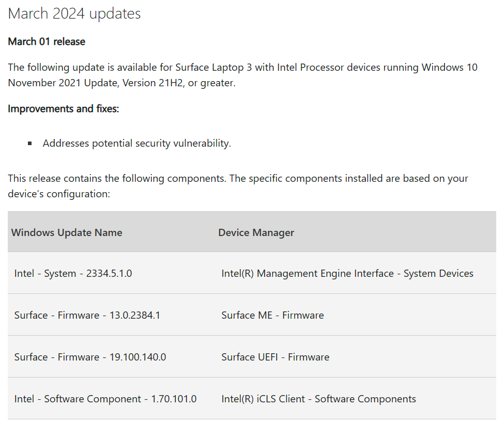Click the "Windows 10" text in the paragraph

[450, 68]
